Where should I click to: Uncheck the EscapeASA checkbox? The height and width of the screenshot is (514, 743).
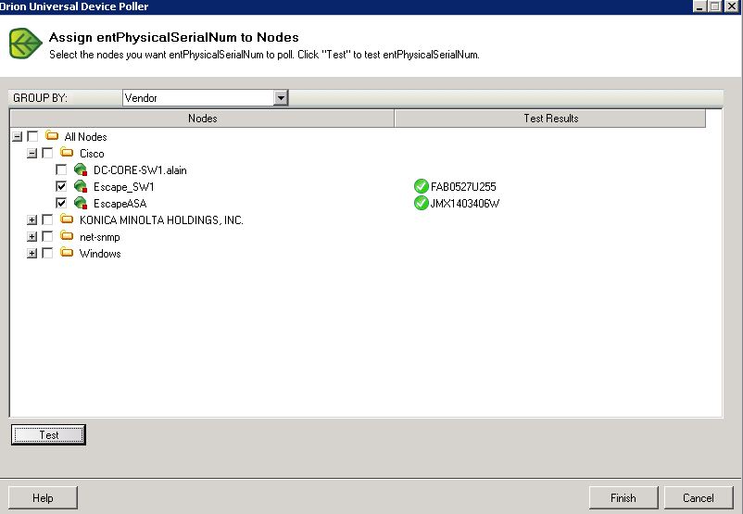(x=61, y=203)
